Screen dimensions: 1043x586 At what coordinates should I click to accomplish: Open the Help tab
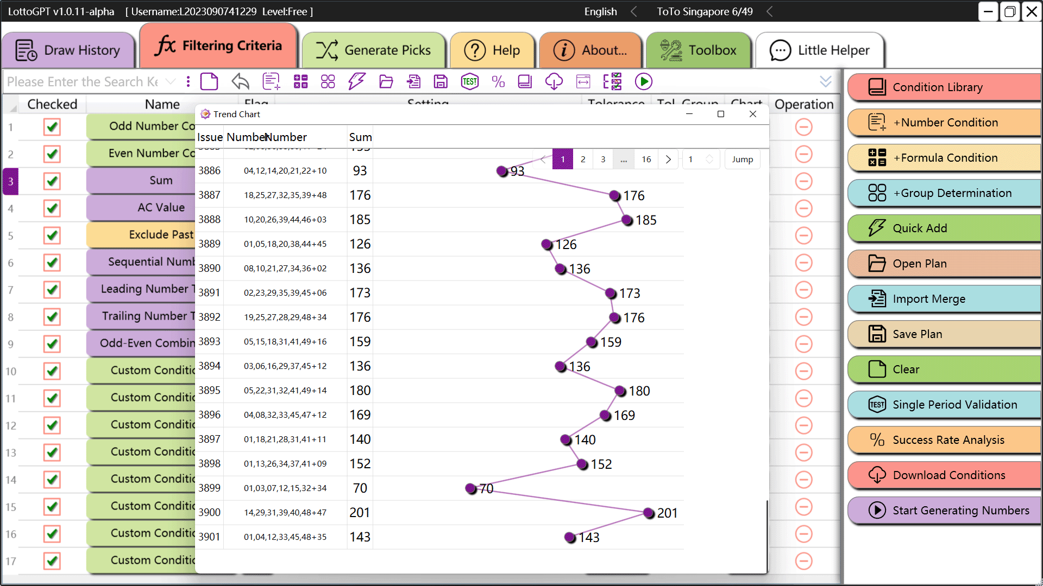(x=492, y=50)
